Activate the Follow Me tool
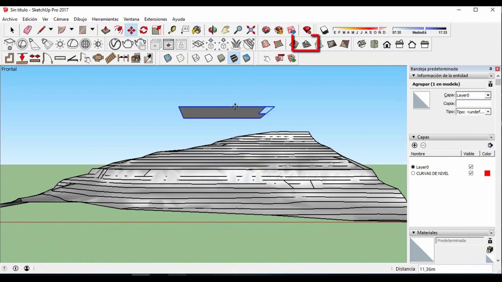Image resolution: width=502 pixels, height=282 pixels. pyautogui.click(x=118, y=30)
